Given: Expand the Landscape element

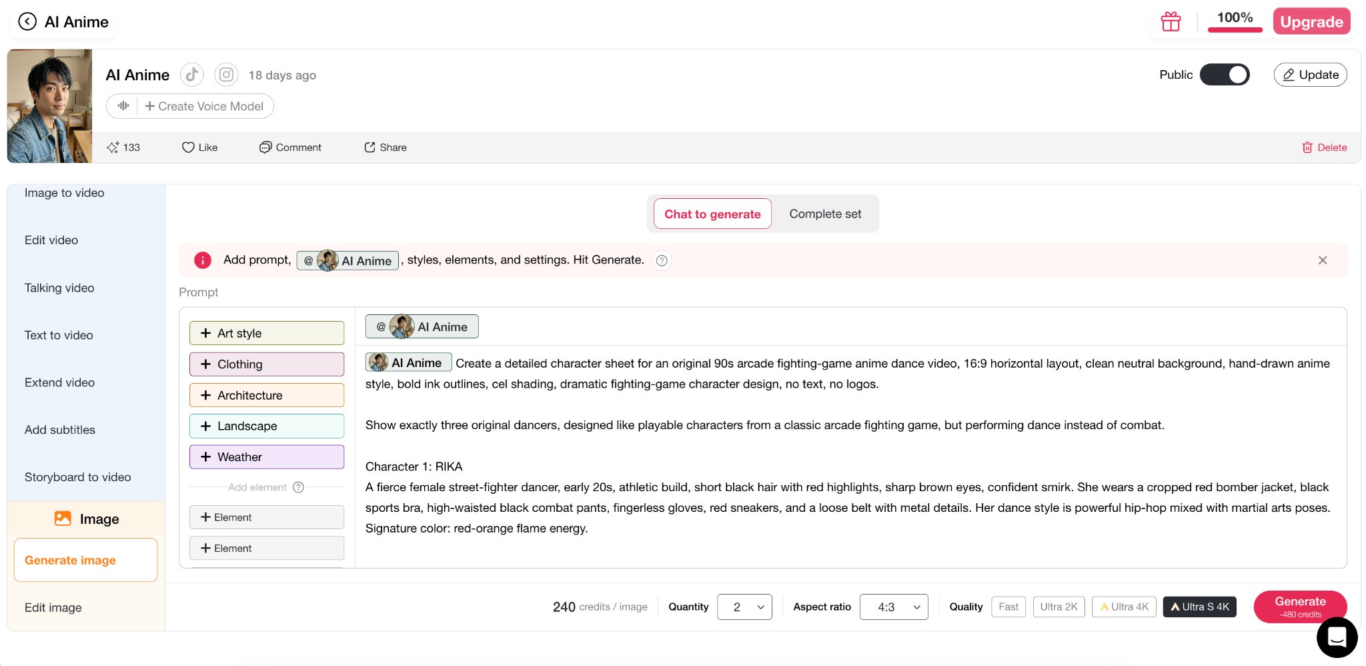Looking at the screenshot, I should (x=267, y=426).
